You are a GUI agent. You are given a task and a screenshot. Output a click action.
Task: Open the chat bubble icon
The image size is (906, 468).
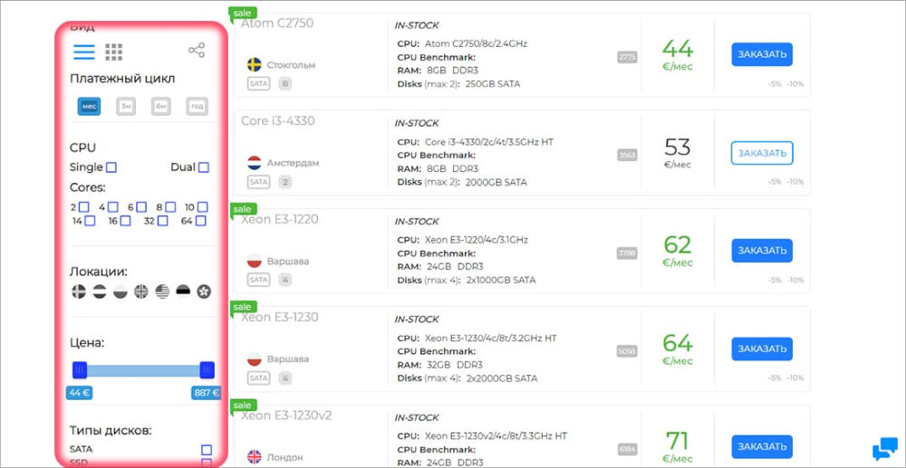(884, 449)
